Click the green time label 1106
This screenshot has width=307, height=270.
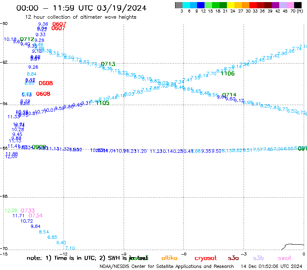pyautogui.click(x=228, y=74)
